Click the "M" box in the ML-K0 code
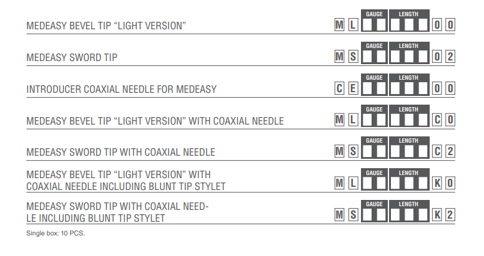 point(339,183)
